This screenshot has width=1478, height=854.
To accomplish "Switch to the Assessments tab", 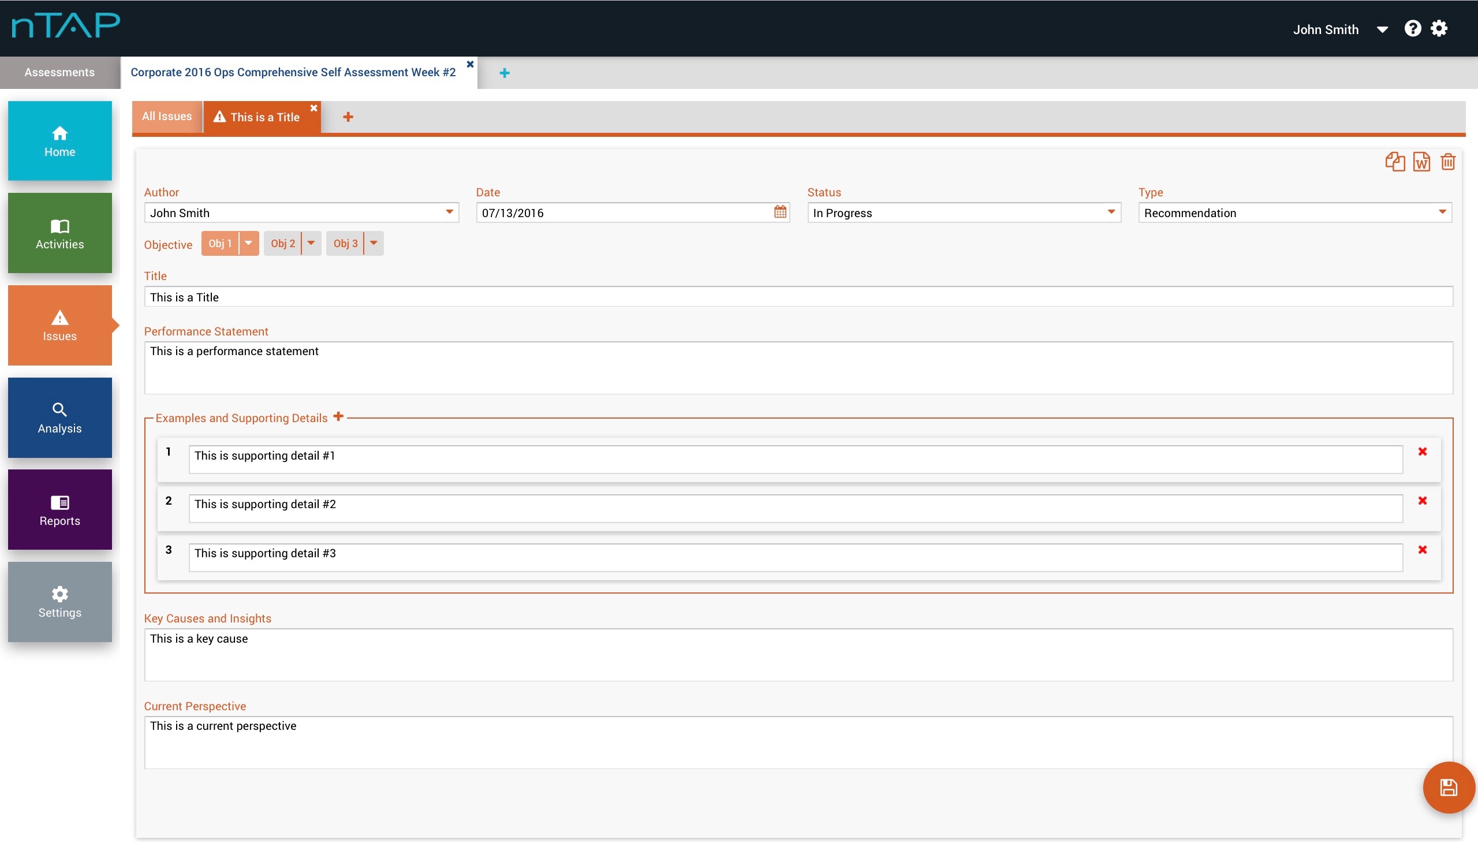I will [59, 72].
